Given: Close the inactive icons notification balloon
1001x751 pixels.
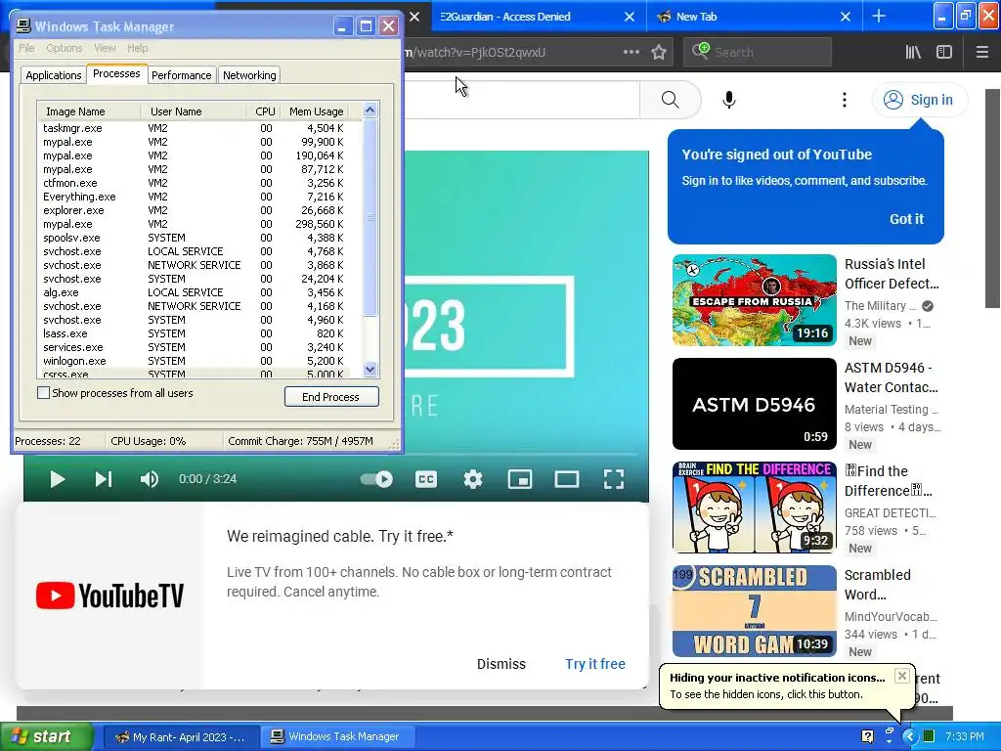Looking at the screenshot, I should pyautogui.click(x=901, y=676).
